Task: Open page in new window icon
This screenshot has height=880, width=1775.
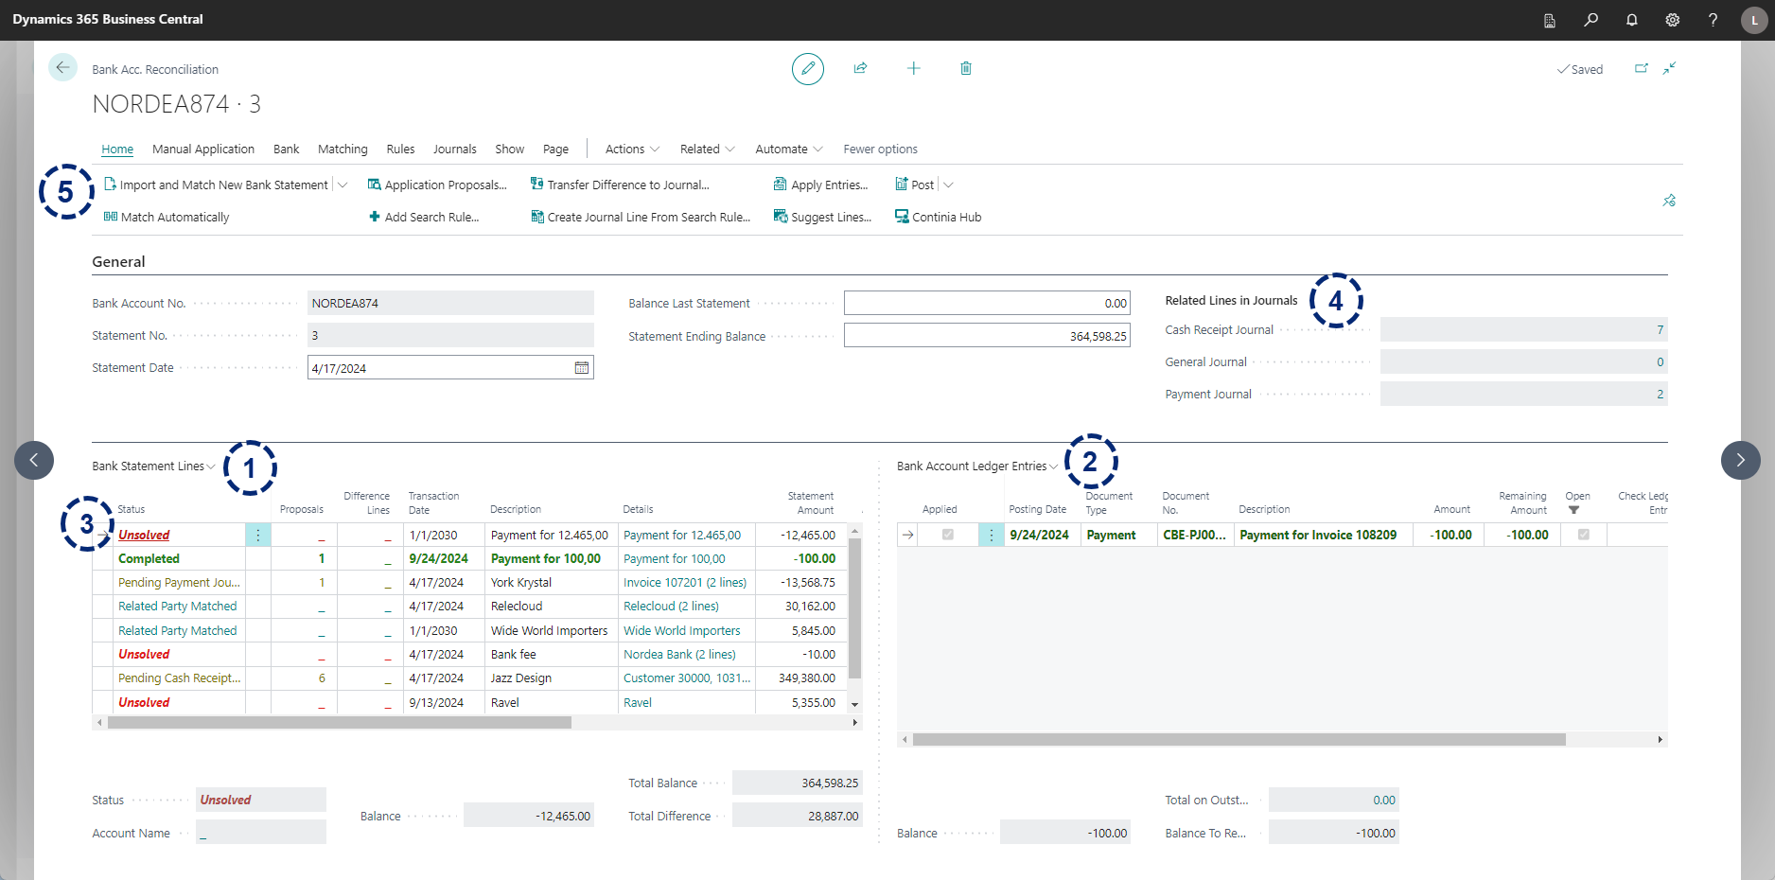Action: click(x=1642, y=68)
